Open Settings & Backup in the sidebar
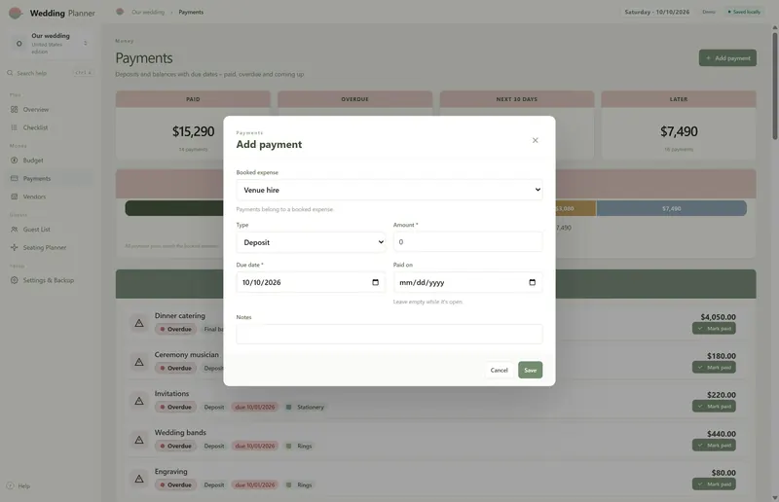The width and height of the screenshot is (779, 502). pyautogui.click(x=48, y=280)
